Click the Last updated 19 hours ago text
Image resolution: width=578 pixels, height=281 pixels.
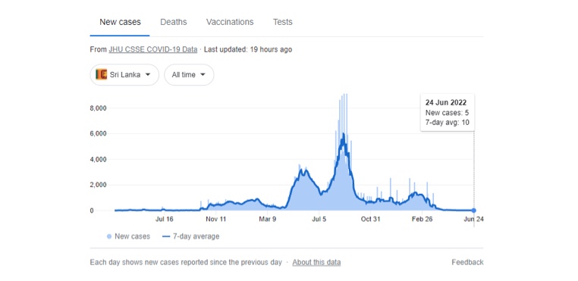248,49
